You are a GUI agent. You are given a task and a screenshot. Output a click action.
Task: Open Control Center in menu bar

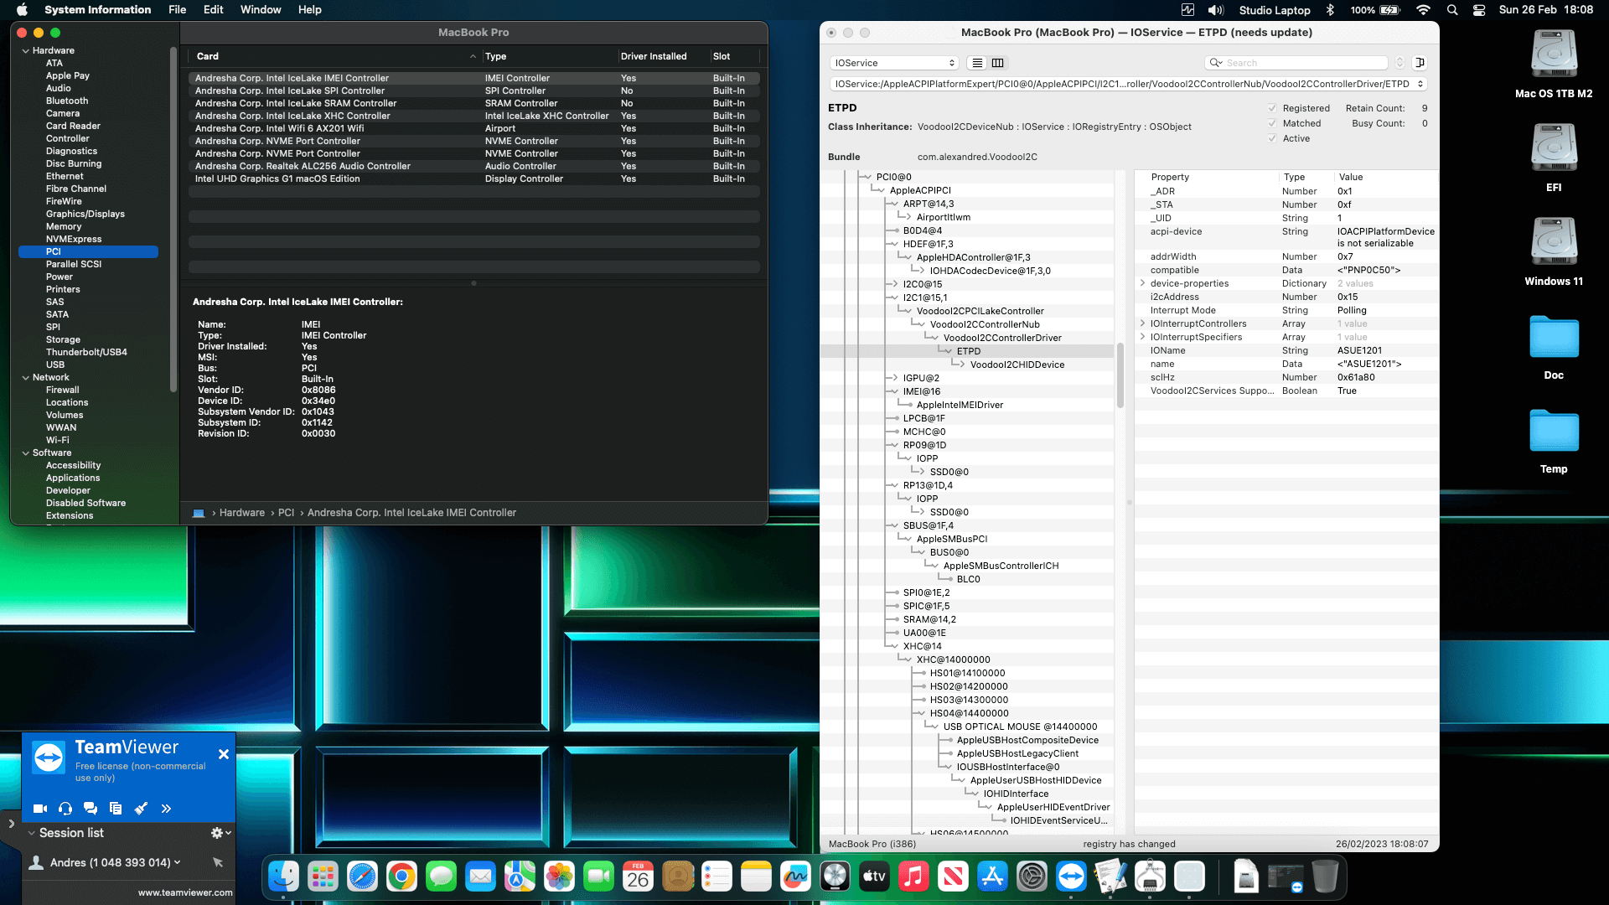1479,10
